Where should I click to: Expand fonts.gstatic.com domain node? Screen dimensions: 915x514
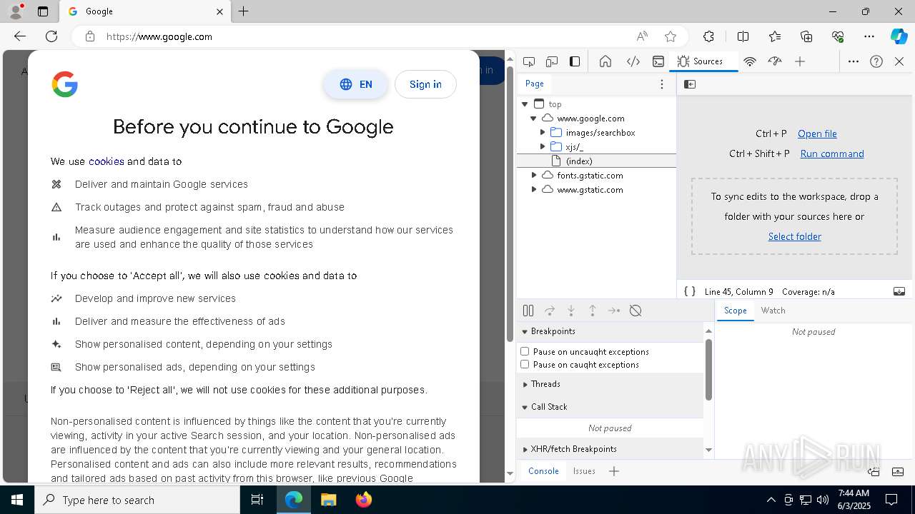[x=534, y=175]
